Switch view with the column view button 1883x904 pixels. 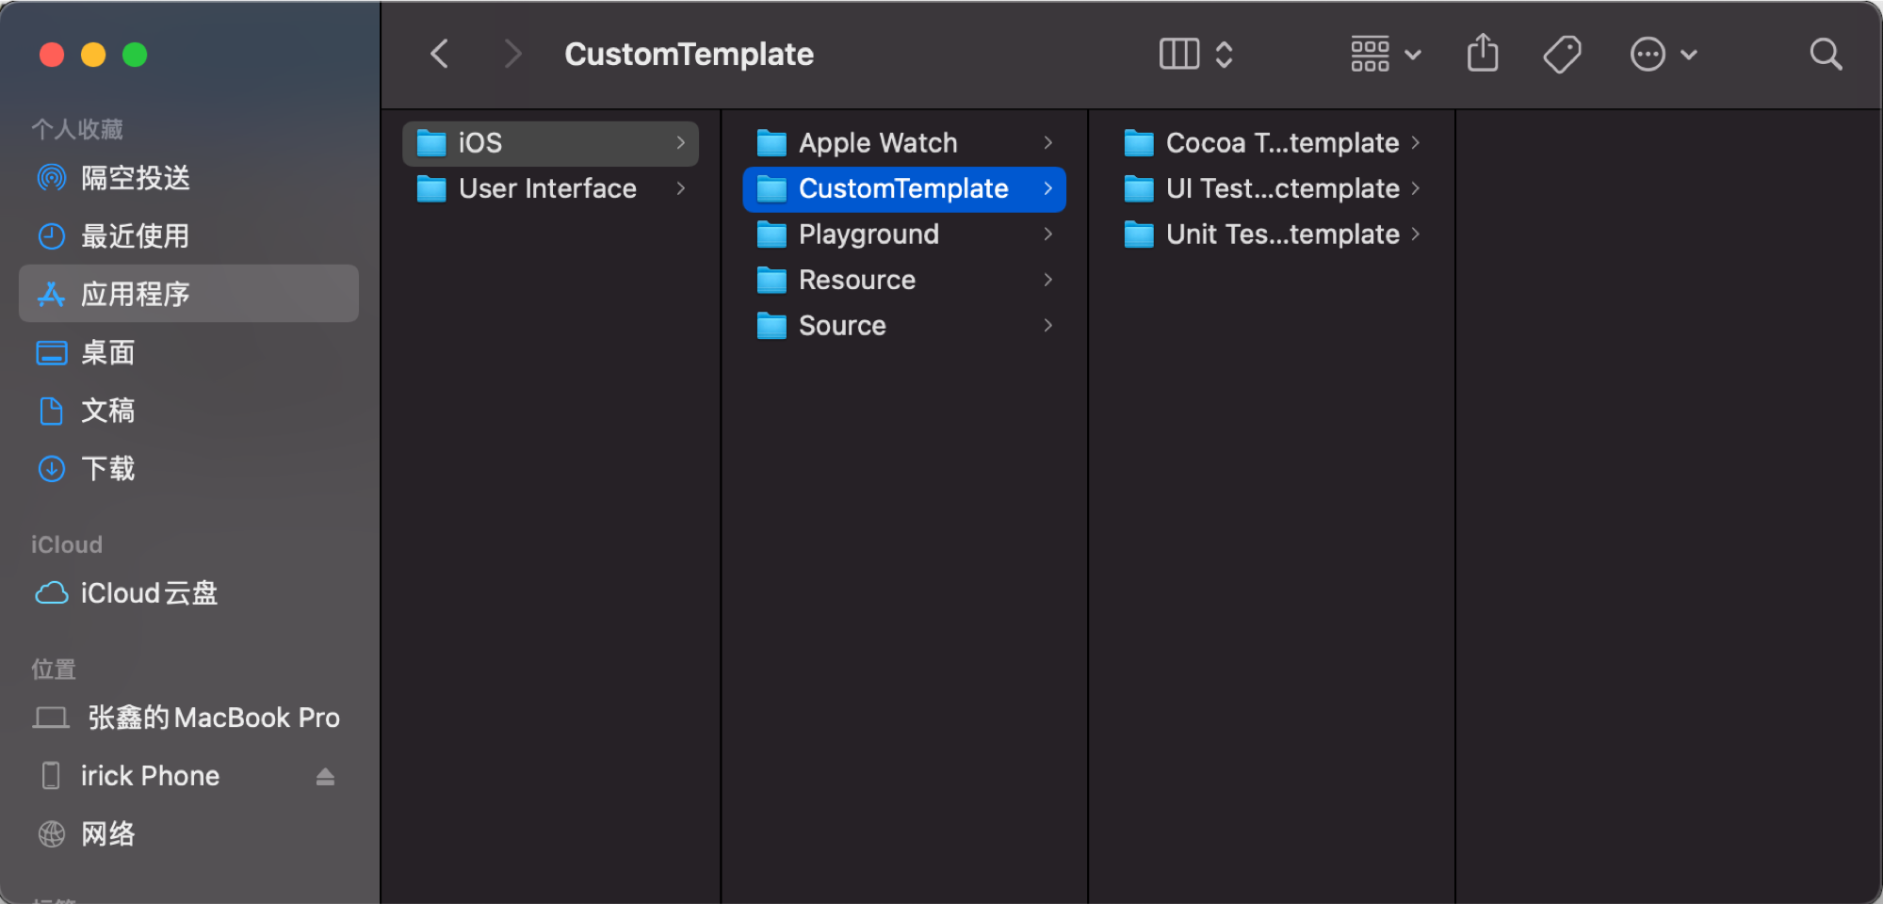click(1179, 55)
